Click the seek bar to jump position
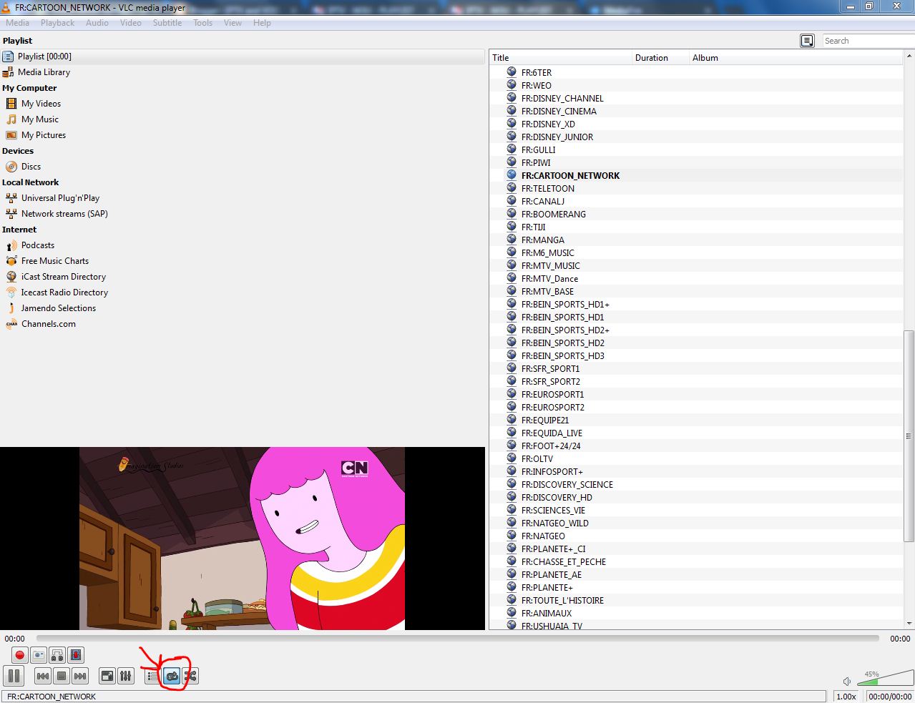Viewport: 915px width, 703px height. [x=458, y=639]
